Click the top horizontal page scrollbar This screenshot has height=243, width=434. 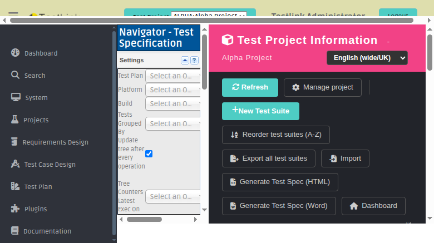click(212, 20)
